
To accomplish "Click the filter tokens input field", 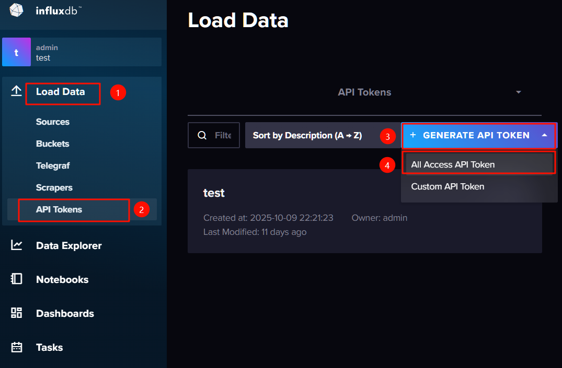I will pyautogui.click(x=223, y=136).
